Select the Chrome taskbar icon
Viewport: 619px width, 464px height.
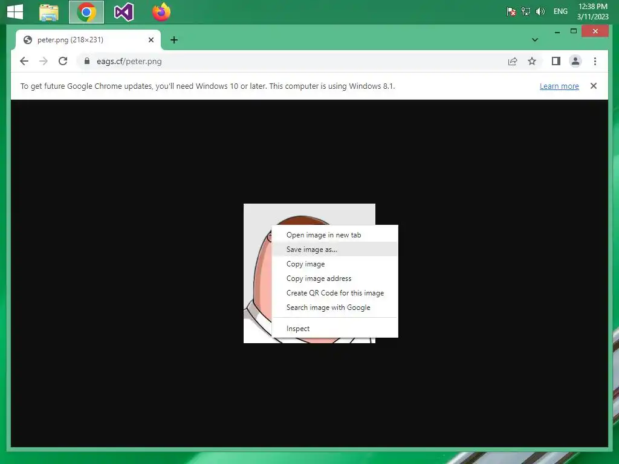coord(86,12)
